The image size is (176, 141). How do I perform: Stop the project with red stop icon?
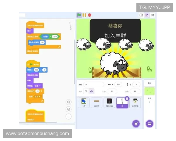(89, 15)
